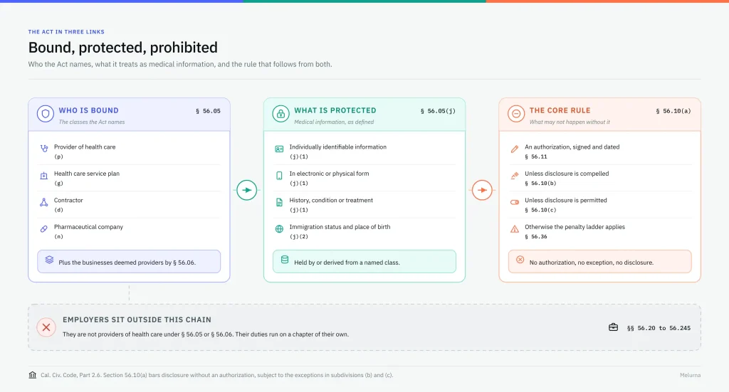Screen dimensions: 729x392
Task: Click the § 56.05(j) citation in What Is Protected header
Action: coord(438,111)
